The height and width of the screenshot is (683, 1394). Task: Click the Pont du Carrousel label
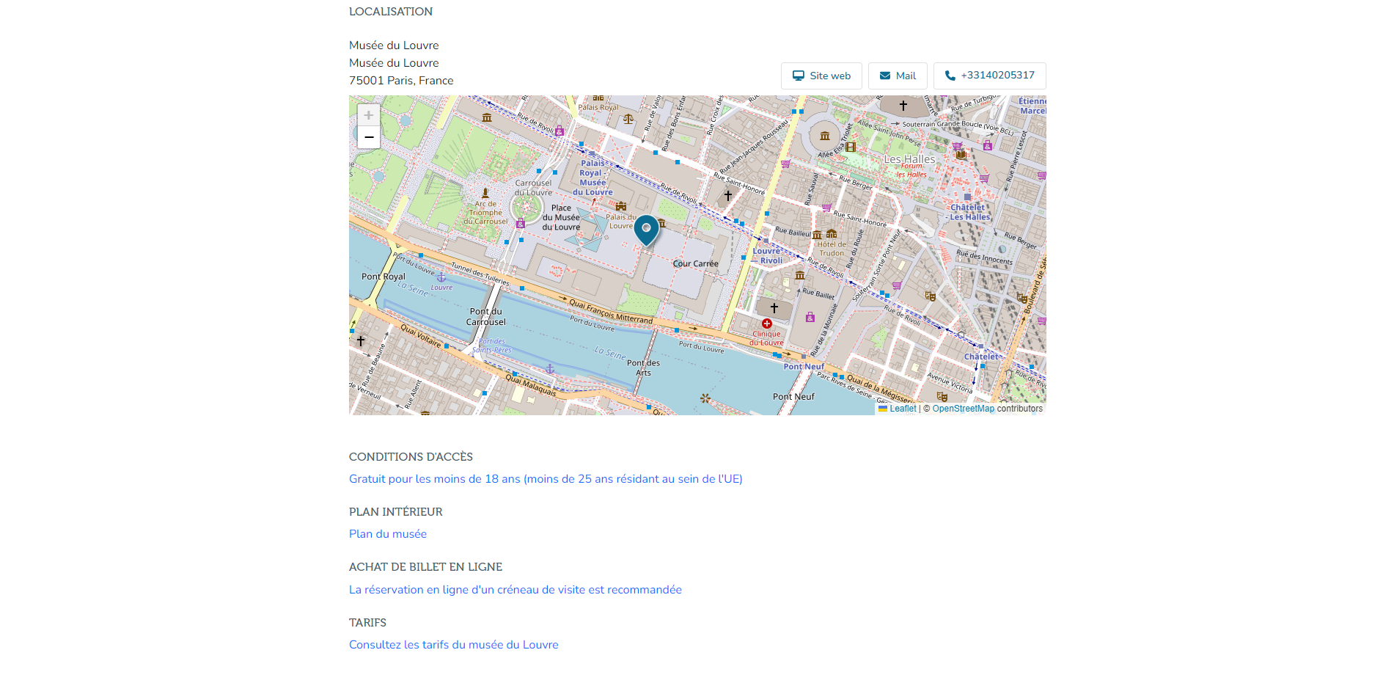[486, 317]
